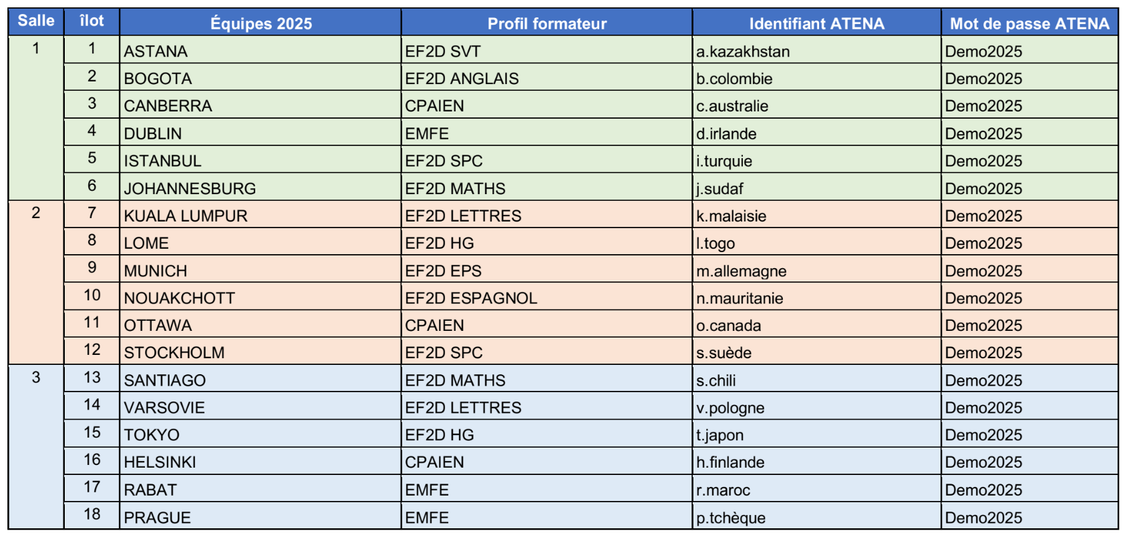Click the d.irlande identifier cell
This screenshot has height=537, width=1125.
(816, 132)
